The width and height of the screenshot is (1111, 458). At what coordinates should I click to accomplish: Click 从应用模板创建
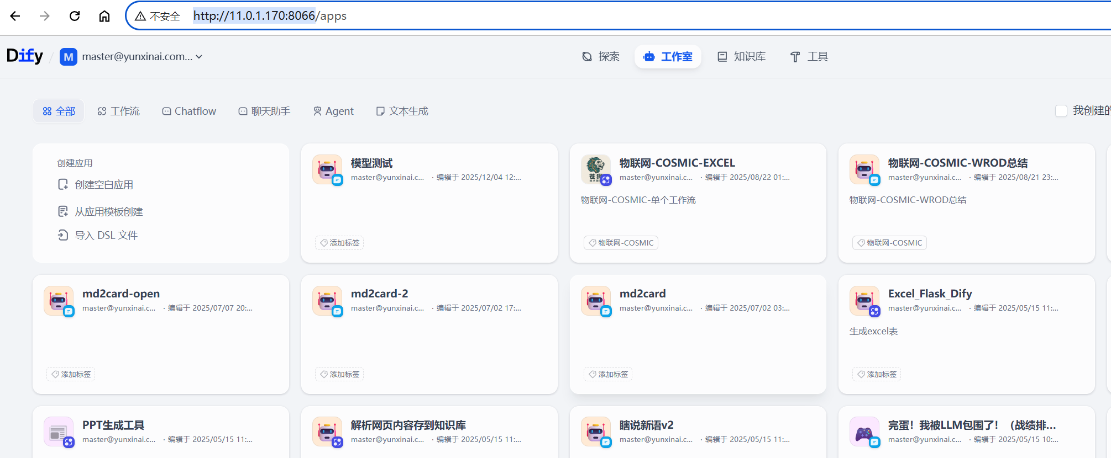click(109, 211)
